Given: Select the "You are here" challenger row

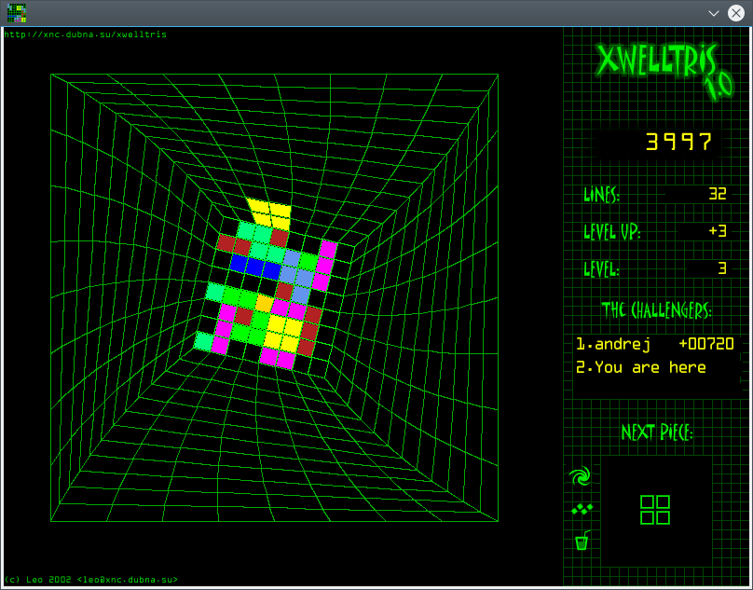Looking at the screenshot, I should point(640,367).
